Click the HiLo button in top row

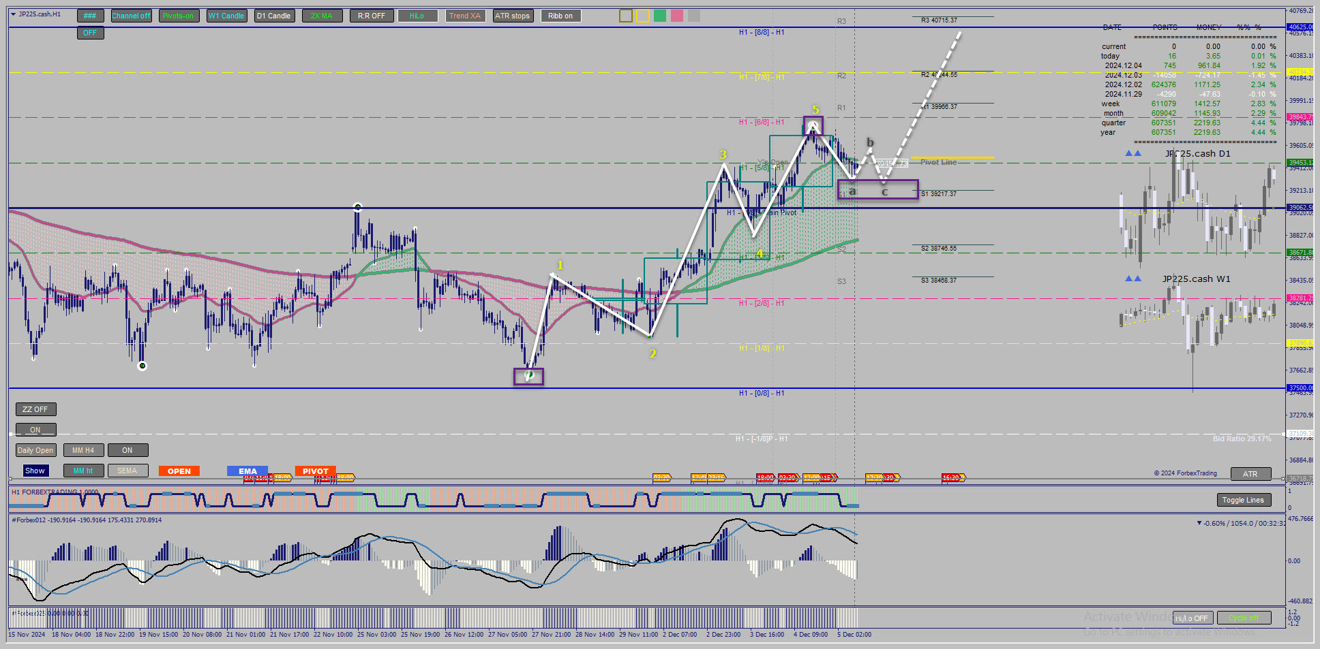(417, 16)
